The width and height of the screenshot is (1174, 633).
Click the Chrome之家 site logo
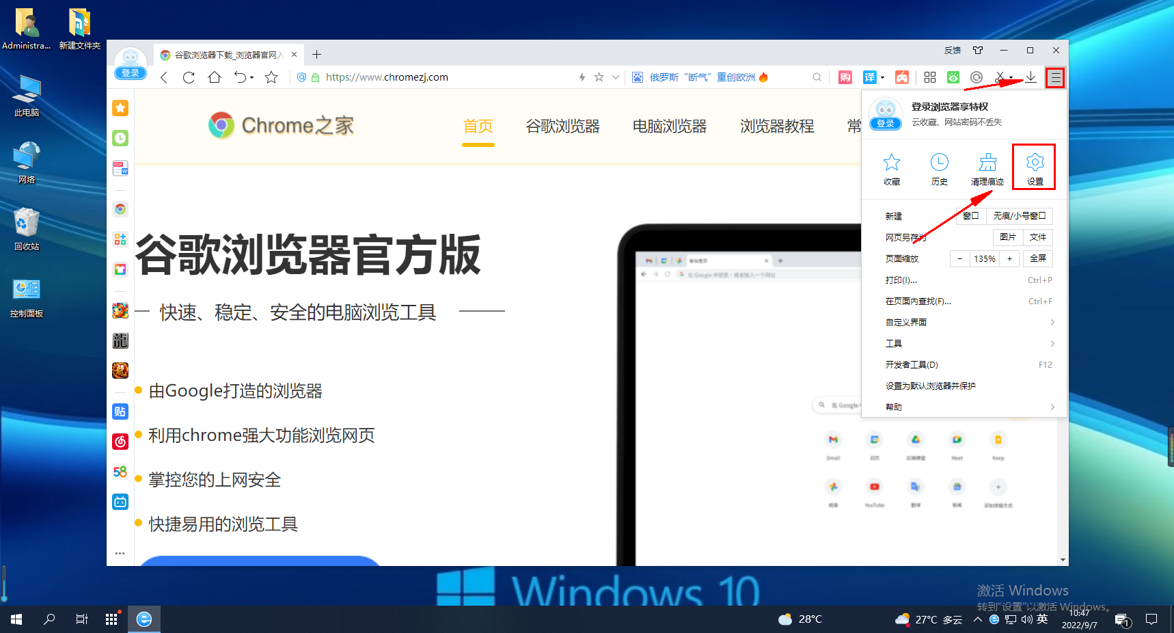(x=282, y=125)
